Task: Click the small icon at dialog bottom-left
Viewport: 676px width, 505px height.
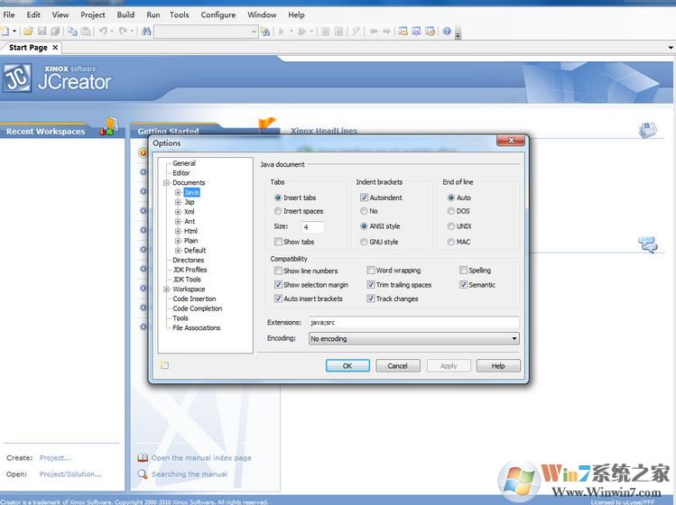Action: point(165,365)
